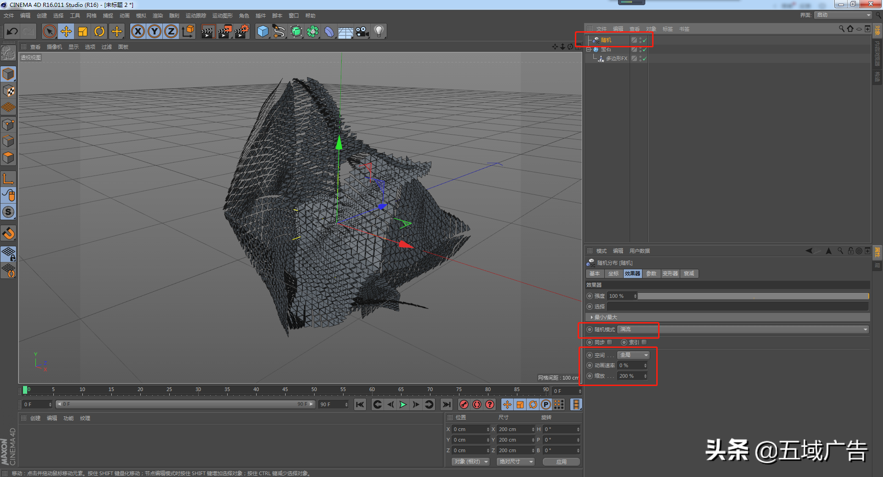Screen dimensions: 883x477
Task: Add camera object icon
Action: pyautogui.click(x=362, y=31)
